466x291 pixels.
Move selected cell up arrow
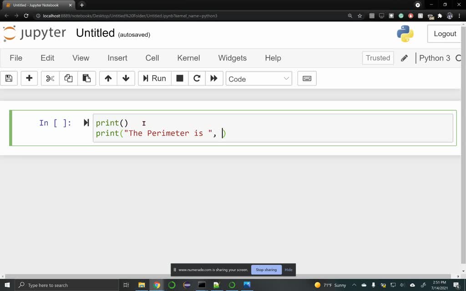point(108,78)
